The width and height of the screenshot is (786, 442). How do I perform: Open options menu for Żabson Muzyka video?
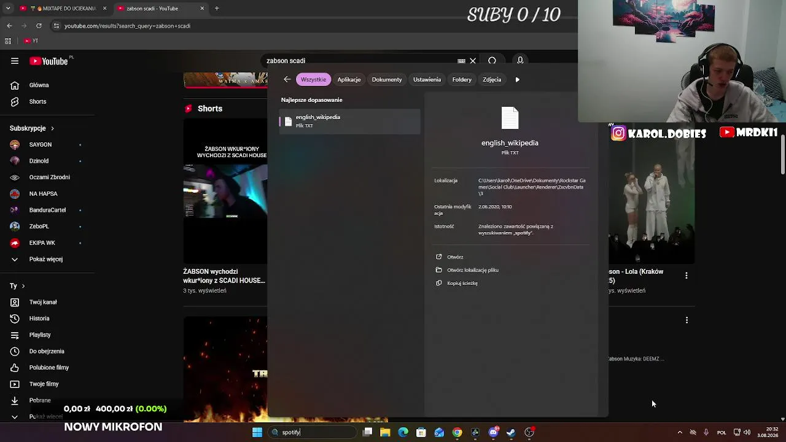point(687,320)
